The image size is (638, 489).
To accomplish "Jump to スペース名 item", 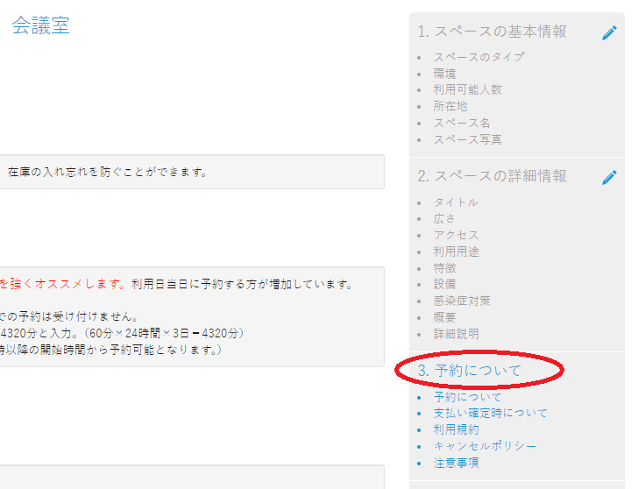I will pyautogui.click(x=462, y=123).
